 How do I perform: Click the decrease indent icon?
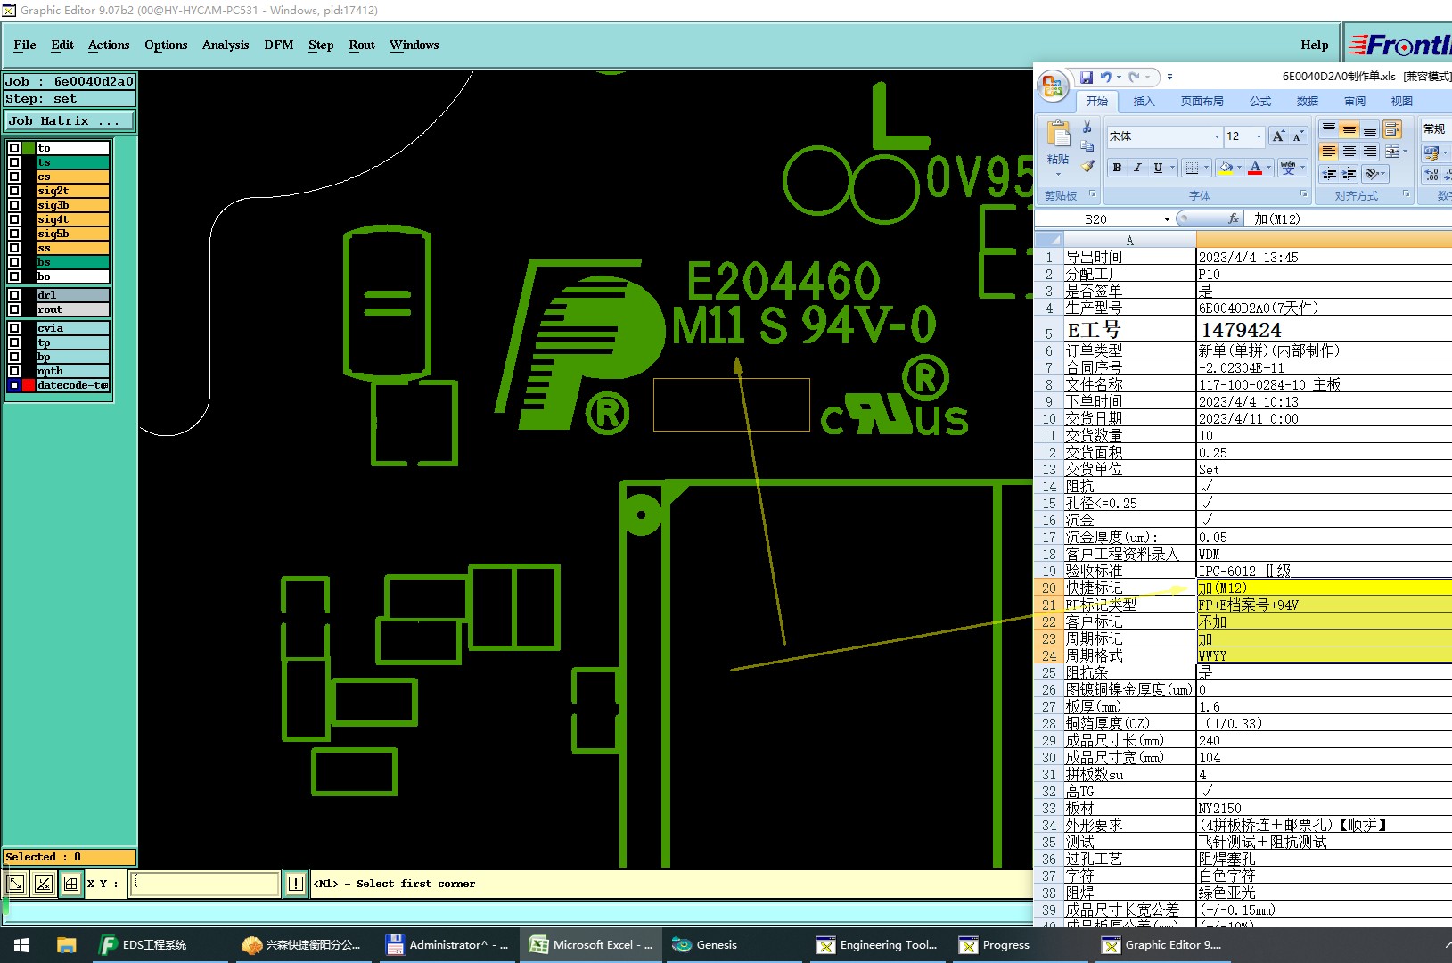point(1328,174)
